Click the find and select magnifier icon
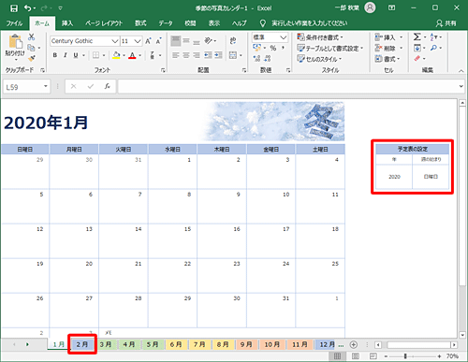468x362 pixels. click(x=433, y=48)
